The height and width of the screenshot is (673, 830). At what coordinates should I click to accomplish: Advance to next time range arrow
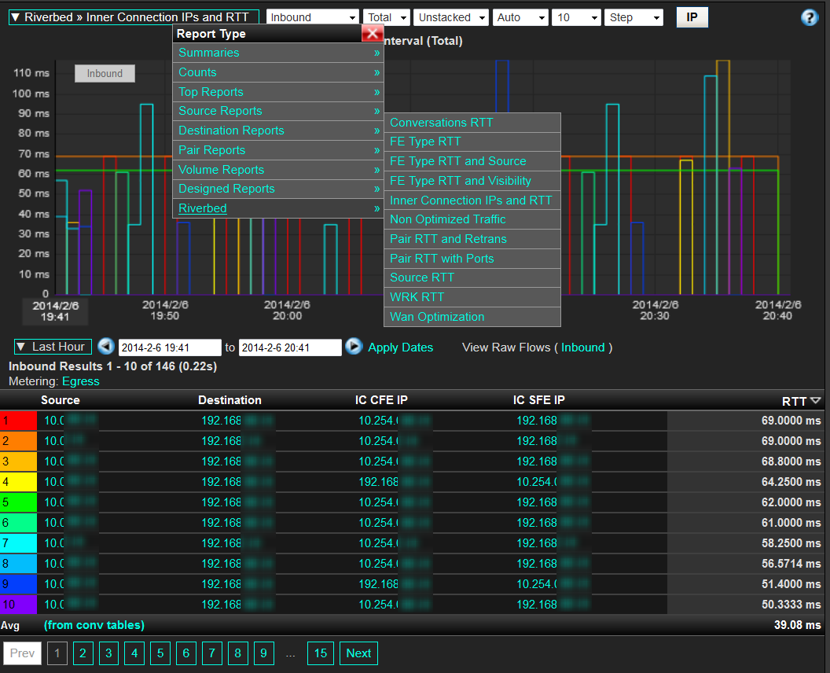[354, 347]
